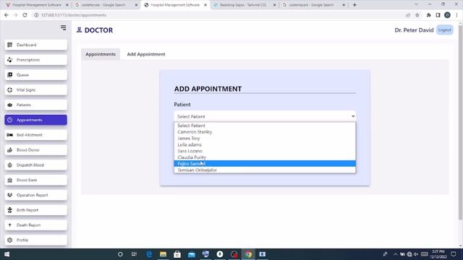This screenshot has width=463, height=260.
Task: Open the Chrome profile avatar icon
Action: point(447,15)
